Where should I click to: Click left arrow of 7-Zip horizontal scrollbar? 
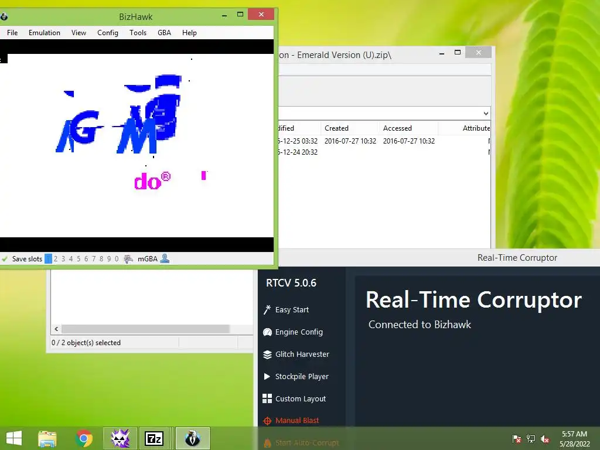[x=56, y=329]
